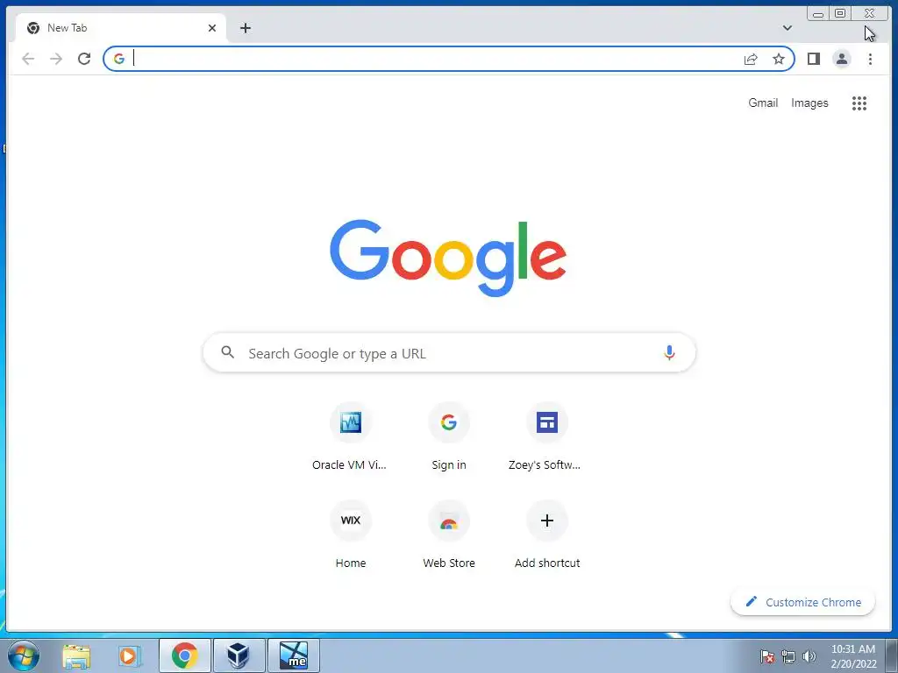Reload the current page
Viewport: 898px width, 673px height.
pos(84,59)
